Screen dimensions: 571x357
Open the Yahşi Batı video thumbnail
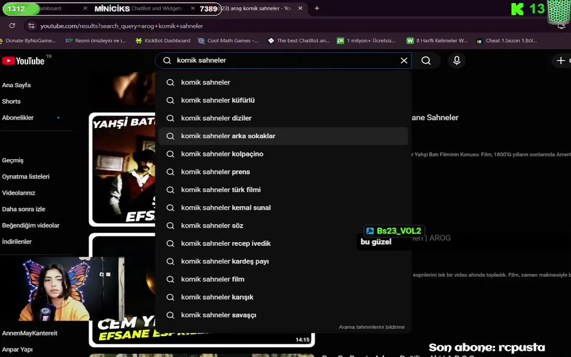click(122, 170)
